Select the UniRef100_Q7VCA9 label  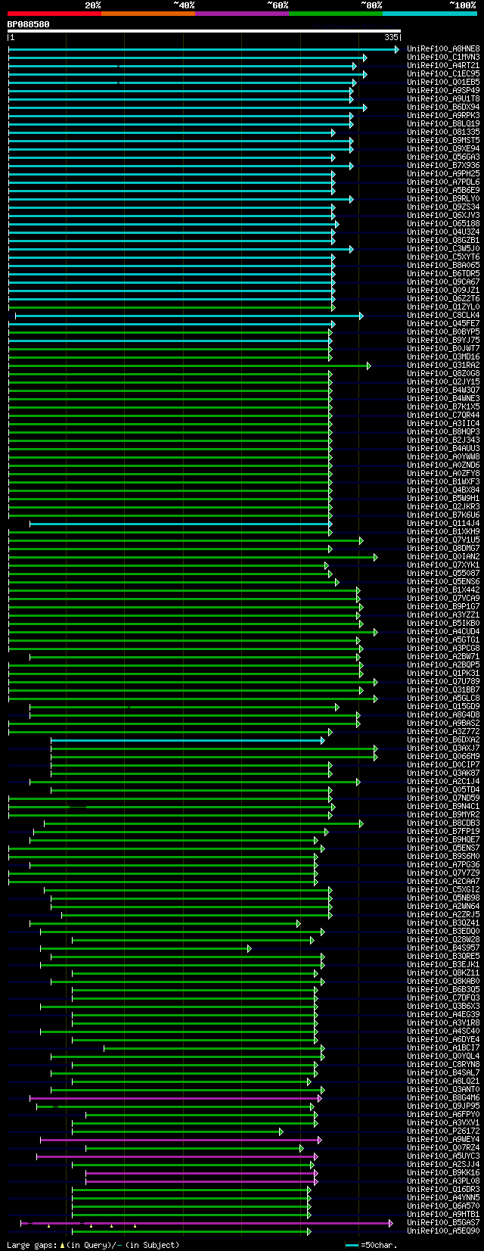443,598
